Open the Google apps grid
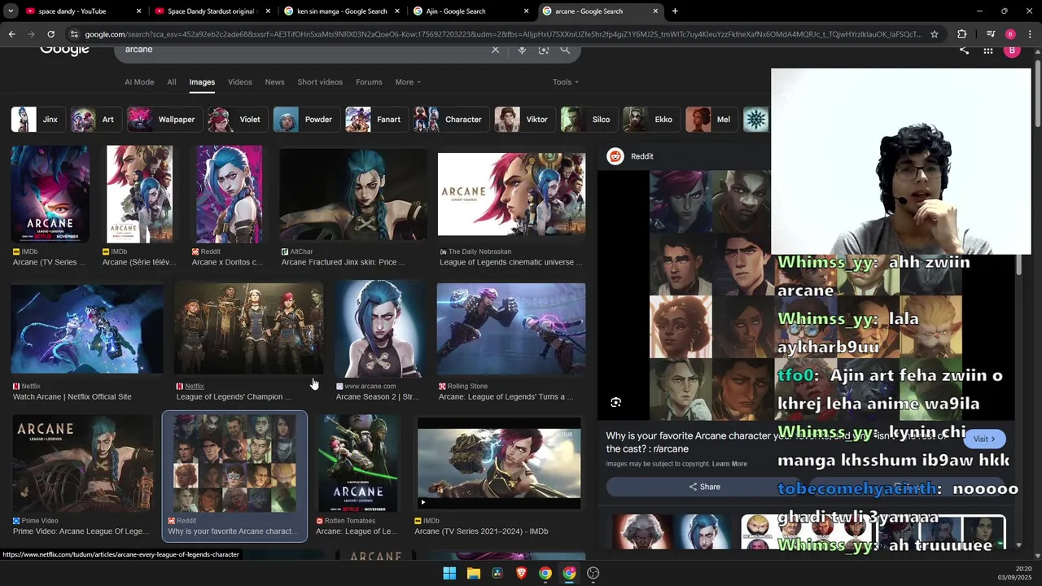Screen dimensions: 1042x586 tap(987, 50)
